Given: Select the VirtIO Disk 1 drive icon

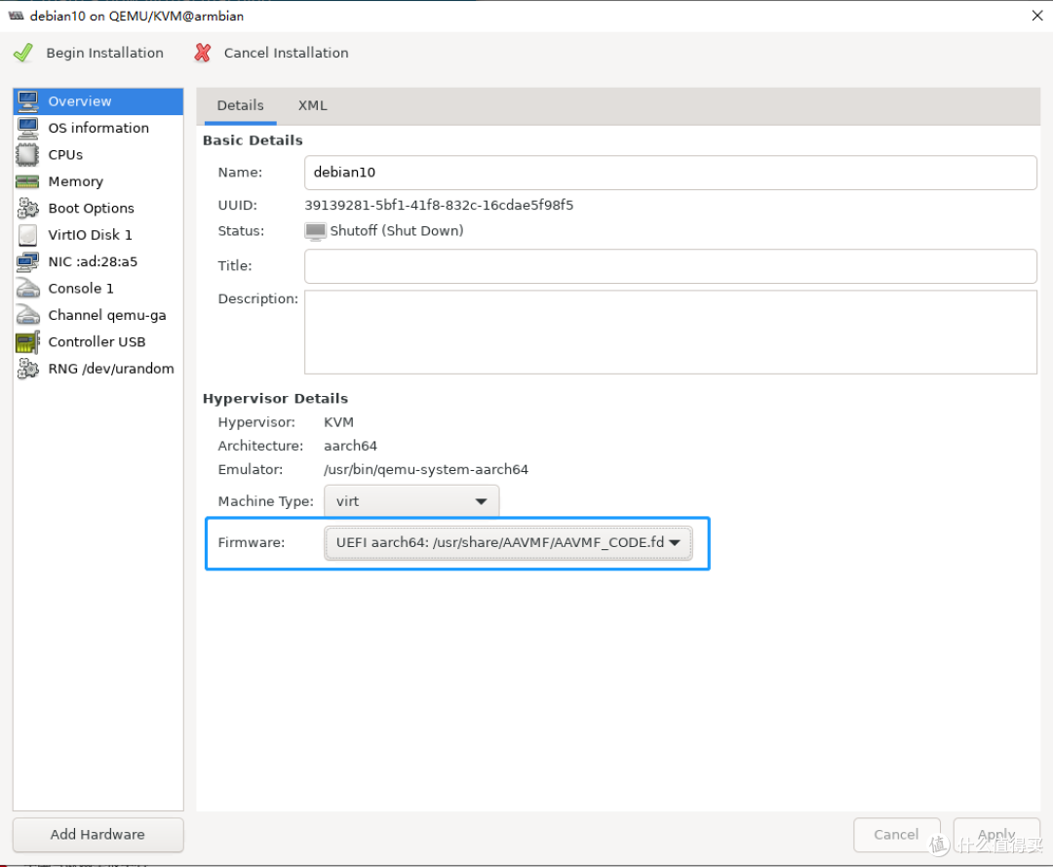Looking at the screenshot, I should click(x=27, y=235).
